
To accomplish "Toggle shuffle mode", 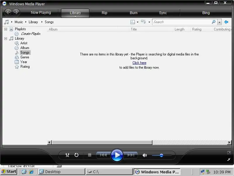I will (x=67, y=155).
